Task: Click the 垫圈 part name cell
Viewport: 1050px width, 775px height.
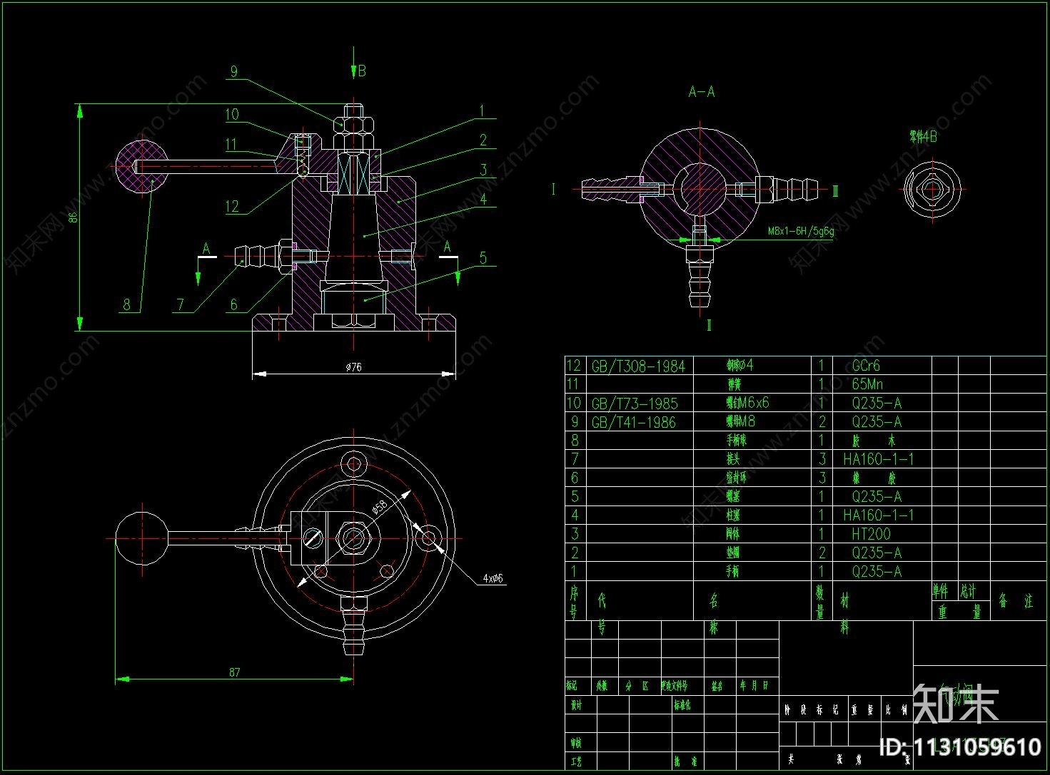Action: (733, 553)
